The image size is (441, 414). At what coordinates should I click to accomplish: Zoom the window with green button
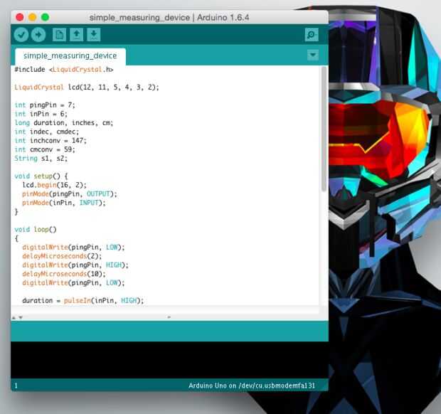(45, 18)
